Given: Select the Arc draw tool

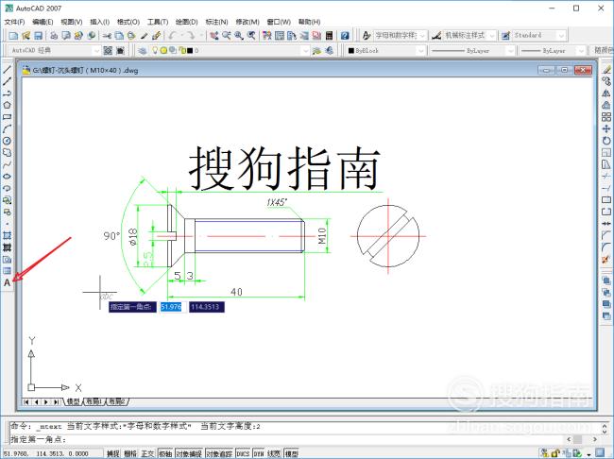Looking at the screenshot, I should [x=7, y=128].
